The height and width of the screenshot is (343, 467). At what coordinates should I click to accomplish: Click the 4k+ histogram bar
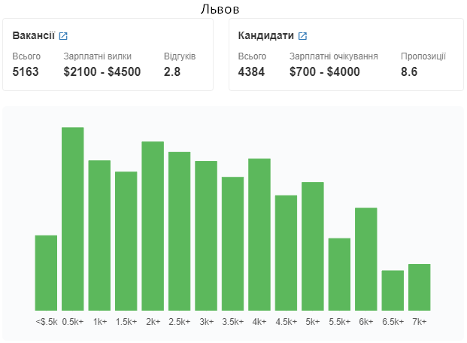pyautogui.click(x=259, y=235)
